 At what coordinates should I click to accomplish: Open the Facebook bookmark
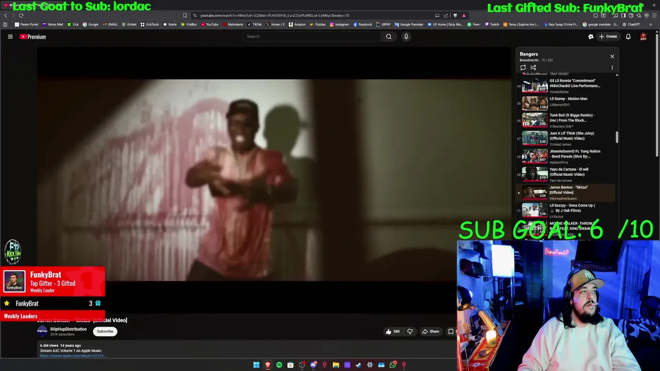tap(363, 24)
